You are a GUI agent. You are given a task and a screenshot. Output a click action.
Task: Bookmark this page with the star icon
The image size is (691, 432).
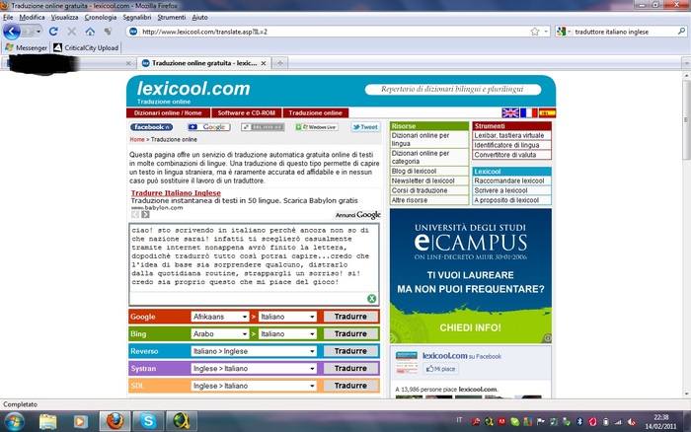[535, 32]
